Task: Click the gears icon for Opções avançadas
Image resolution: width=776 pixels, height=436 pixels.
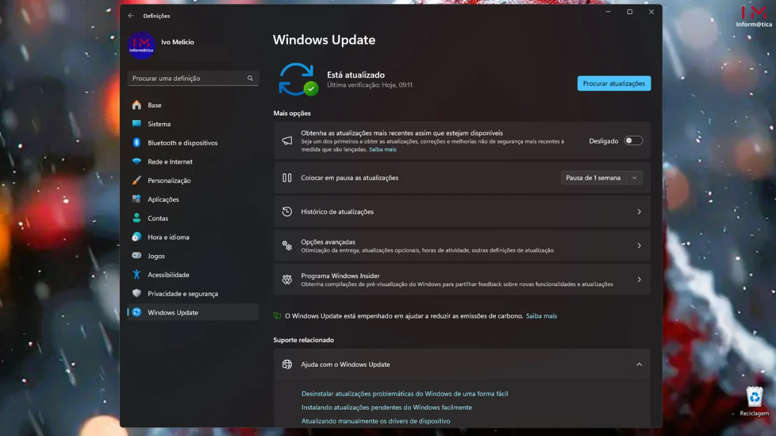Action: click(287, 246)
